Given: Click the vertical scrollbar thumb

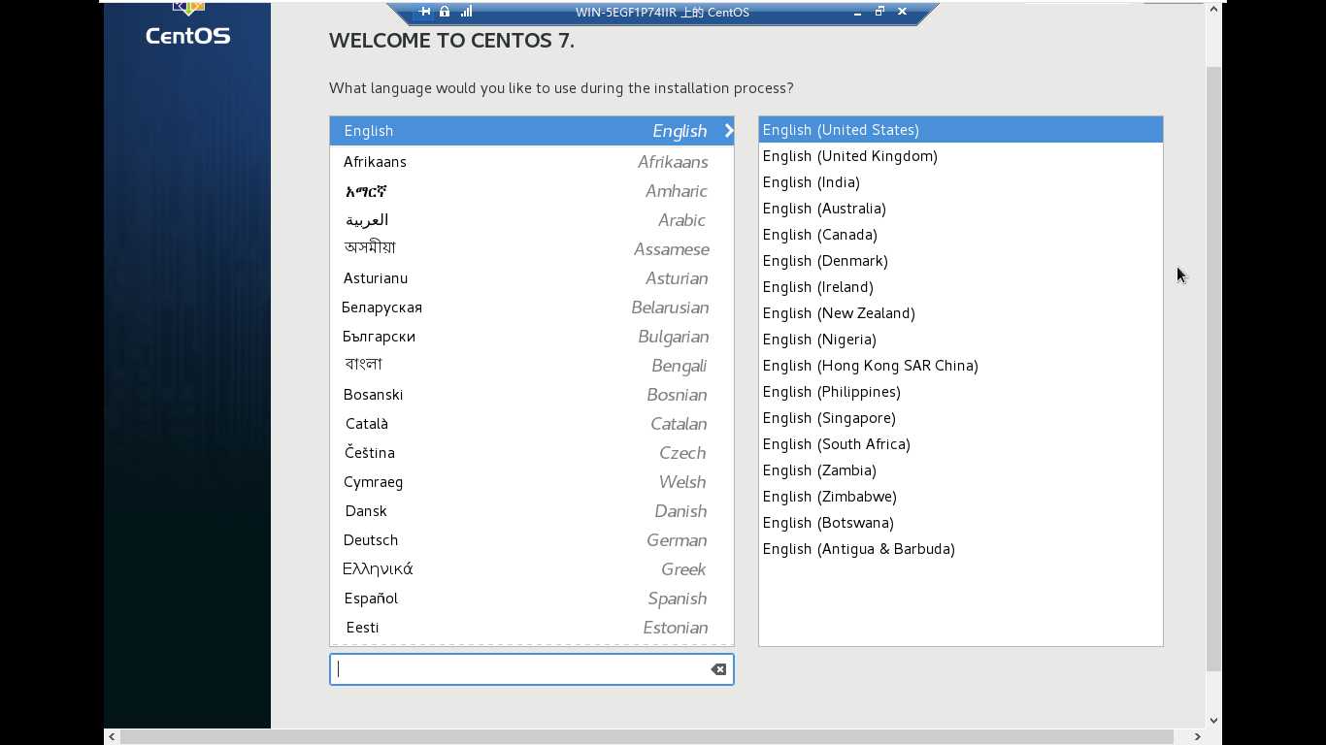Looking at the screenshot, I should (1213, 369).
